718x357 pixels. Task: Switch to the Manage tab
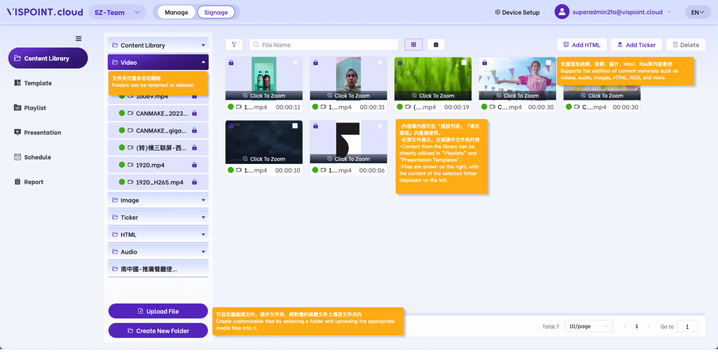[176, 12]
